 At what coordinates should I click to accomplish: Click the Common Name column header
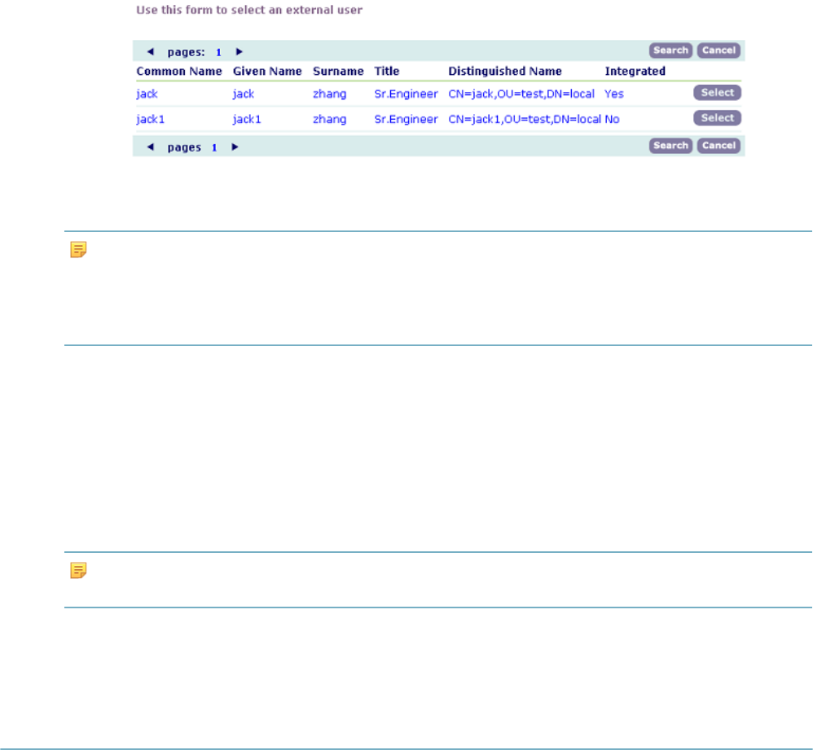tap(179, 71)
